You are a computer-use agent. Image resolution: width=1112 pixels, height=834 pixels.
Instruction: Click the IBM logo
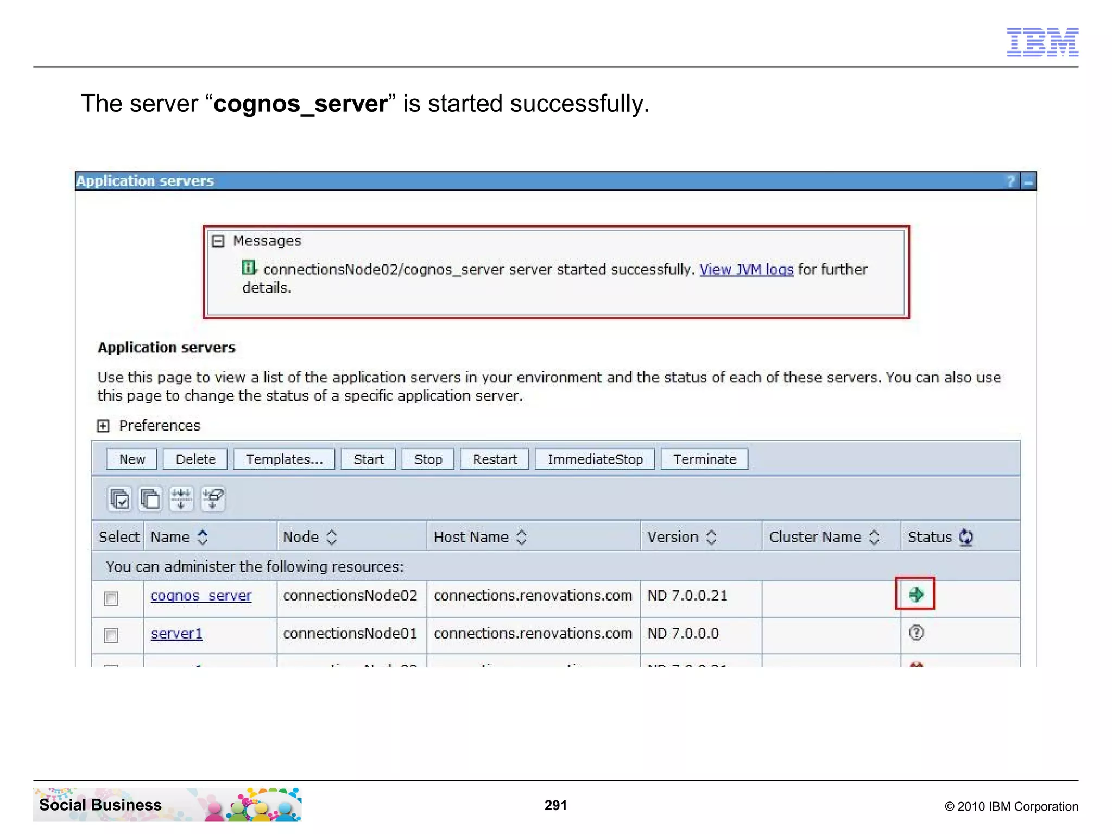(x=1042, y=42)
